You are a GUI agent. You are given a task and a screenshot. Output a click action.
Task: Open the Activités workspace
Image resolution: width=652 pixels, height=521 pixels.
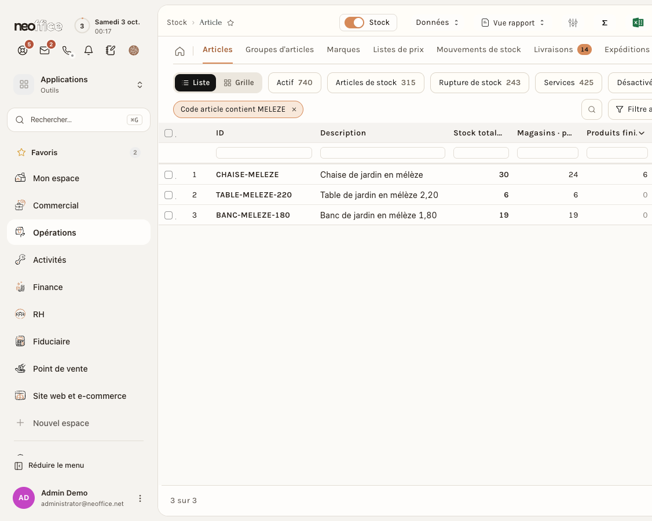(x=79, y=260)
